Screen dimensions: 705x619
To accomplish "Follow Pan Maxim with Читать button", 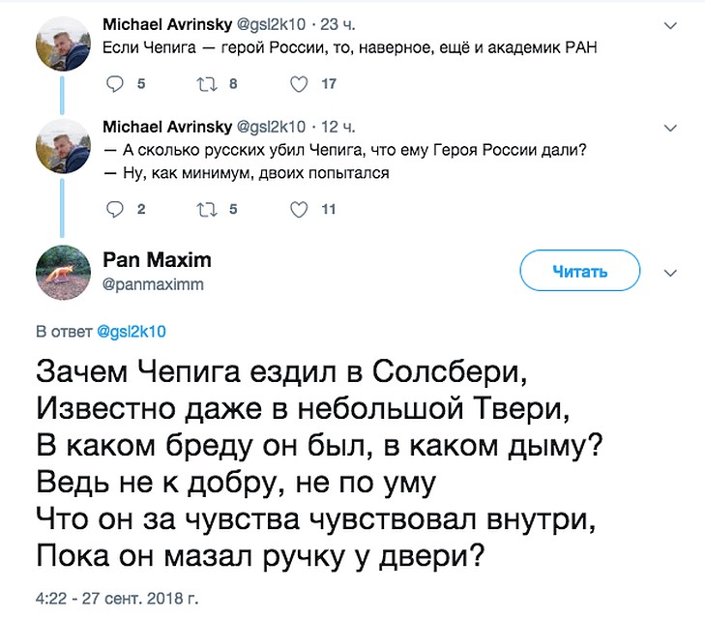I will [580, 271].
